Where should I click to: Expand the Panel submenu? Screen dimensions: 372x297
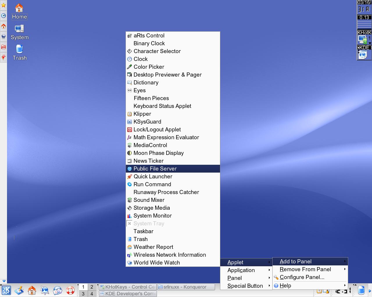[246, 278]
